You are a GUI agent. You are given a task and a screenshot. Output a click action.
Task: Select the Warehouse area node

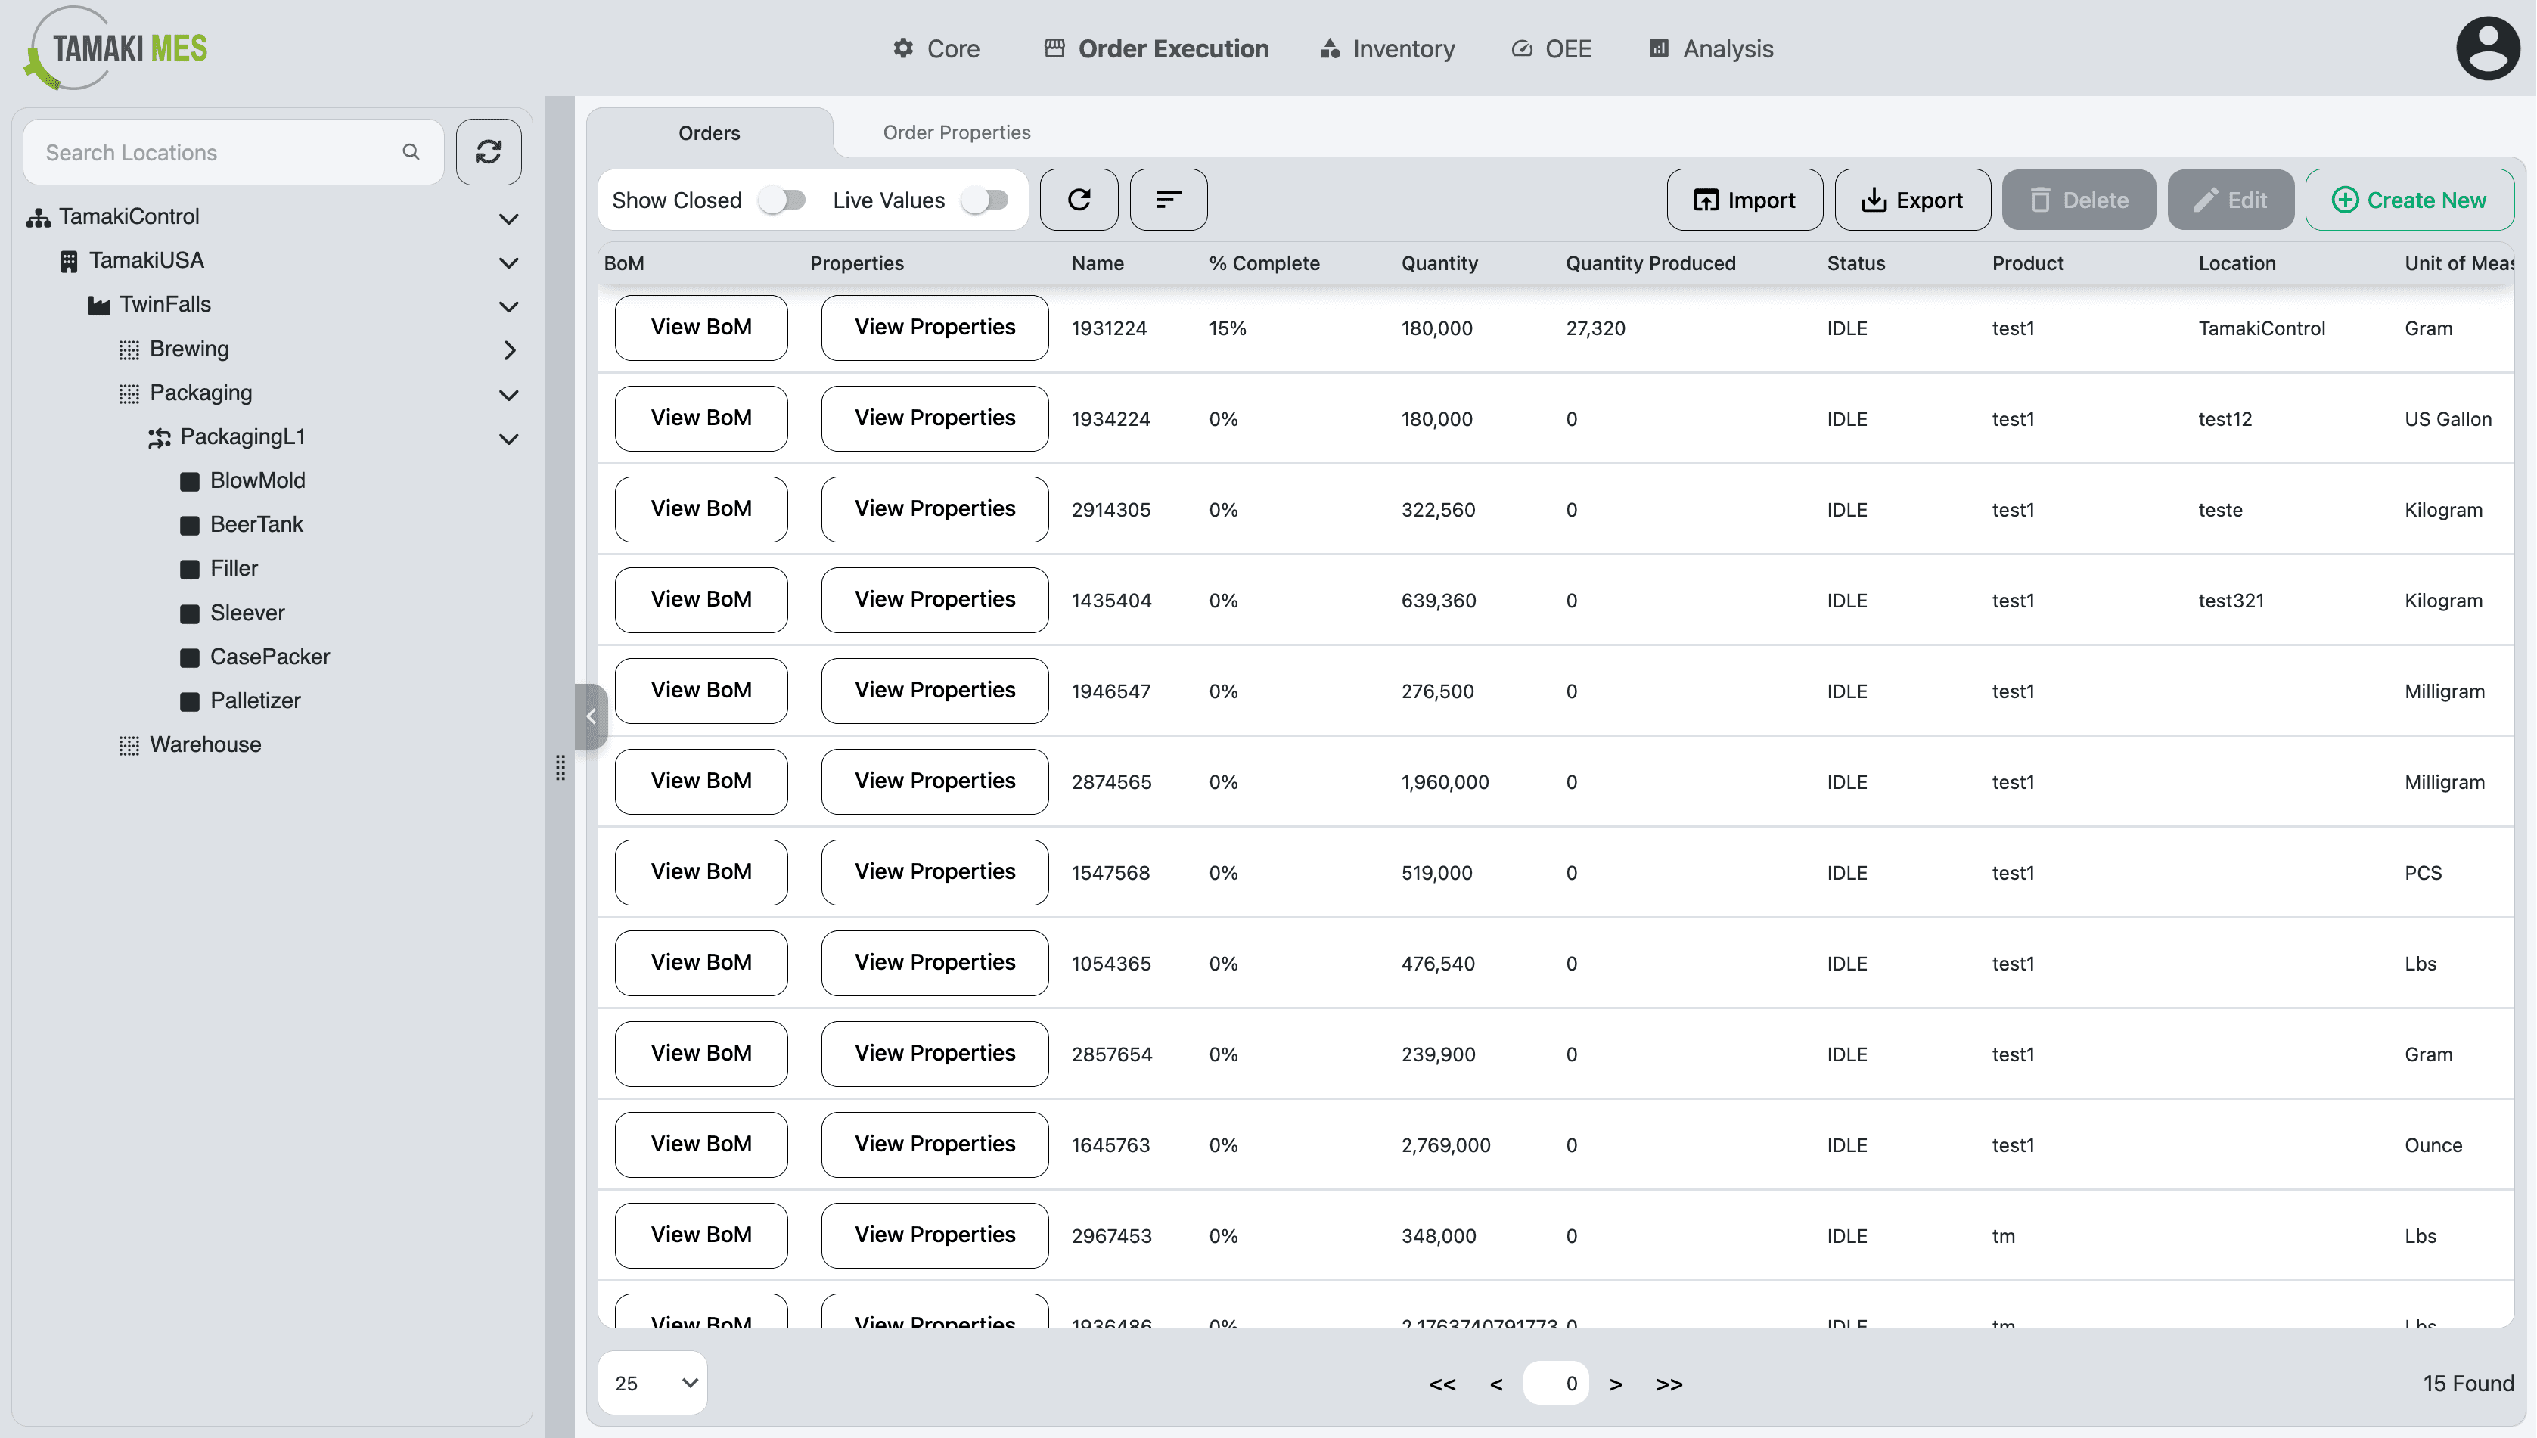[x=204, y=744]
